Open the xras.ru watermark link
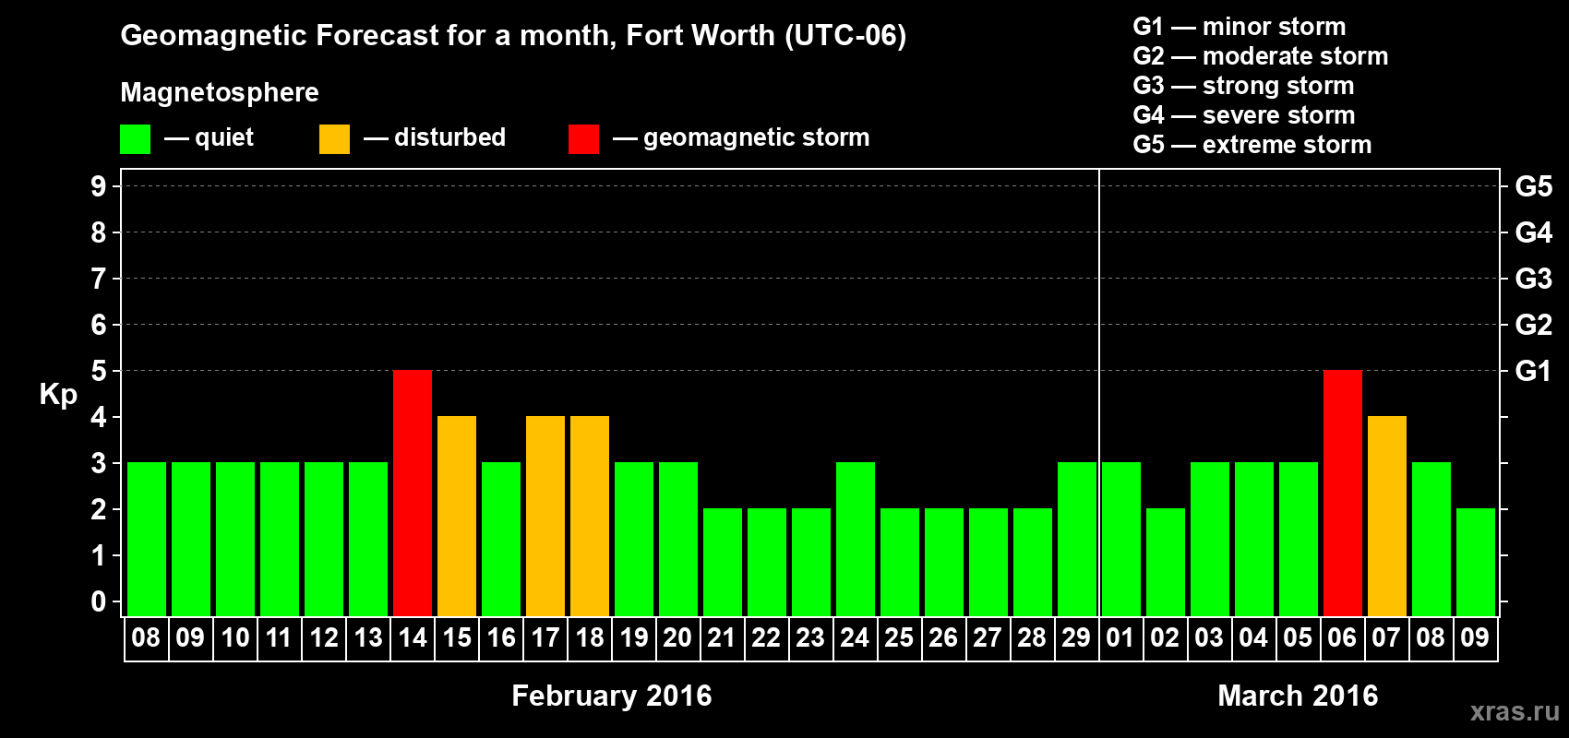The image size is (1569, 738). point(1515,711)
